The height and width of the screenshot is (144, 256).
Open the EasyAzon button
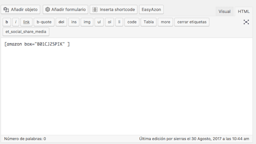[151, 10]
